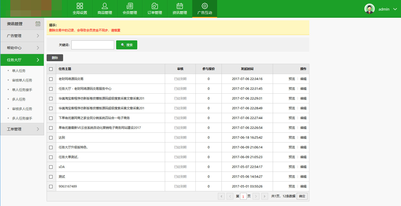Click the dark 删除 button
The width and height of the screenshot is (401, 206).
point(55,58)
